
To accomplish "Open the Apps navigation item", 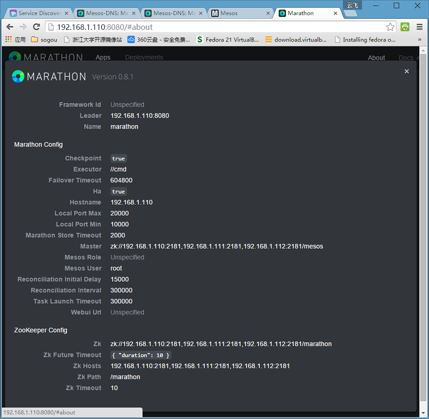I will pos(103,57).
